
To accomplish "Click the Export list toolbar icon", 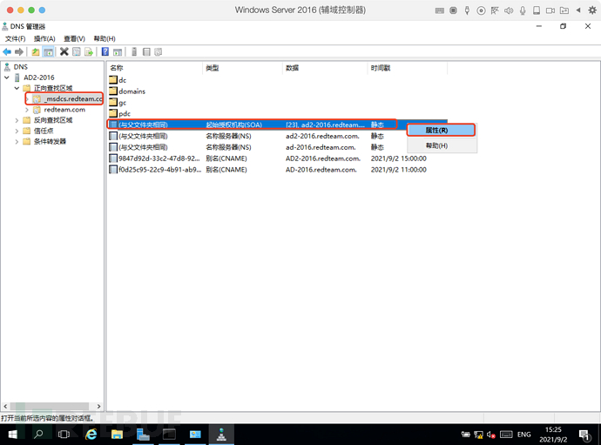I will 89,51.
